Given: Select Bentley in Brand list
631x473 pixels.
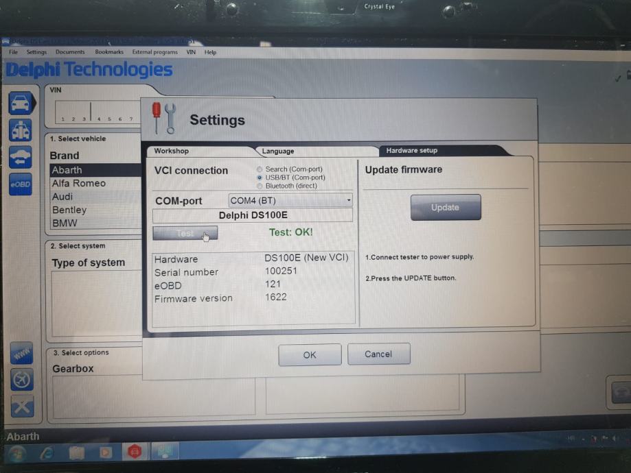Looking at the screenshot, I should point(95,210).
